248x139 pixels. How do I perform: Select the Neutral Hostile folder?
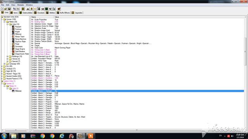click(x=12, y=76)
